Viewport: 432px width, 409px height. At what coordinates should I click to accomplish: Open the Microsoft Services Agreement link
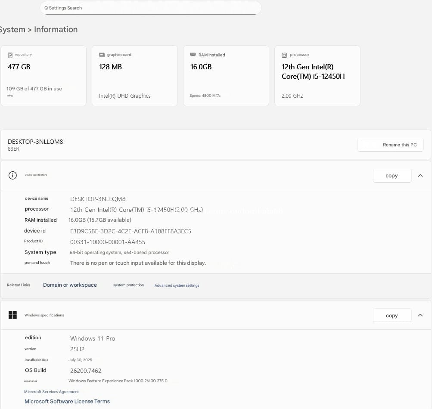pos(51,392)
